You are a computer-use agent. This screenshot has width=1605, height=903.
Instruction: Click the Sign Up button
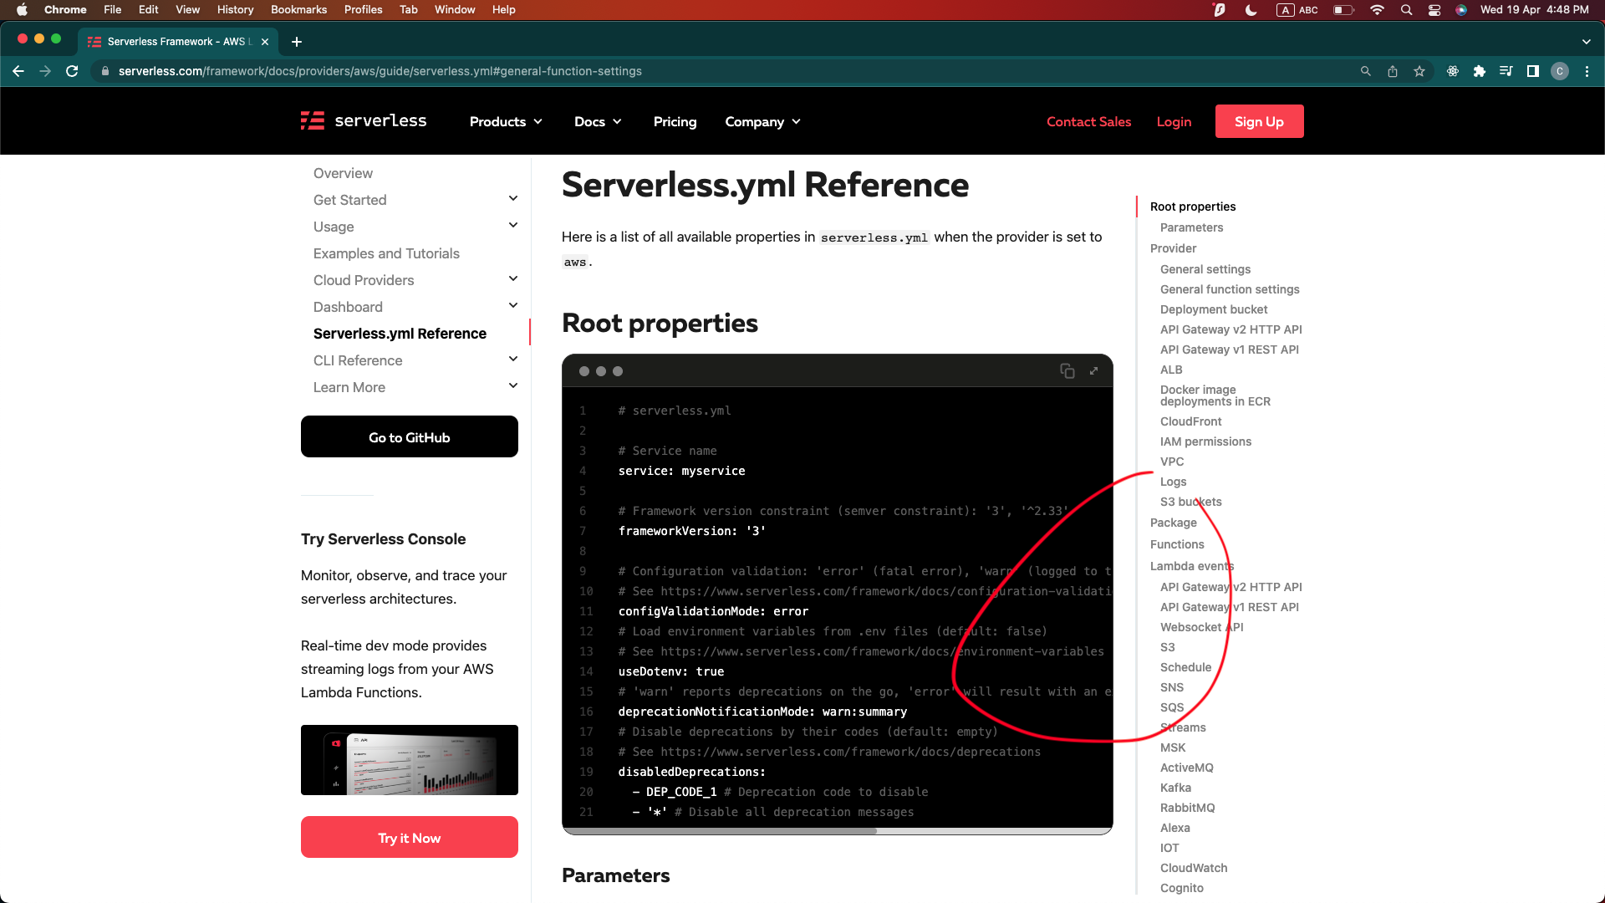pos(1259,121)
